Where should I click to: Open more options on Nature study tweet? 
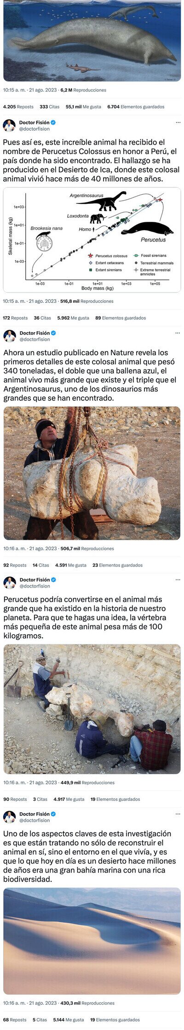pos(178,333)
